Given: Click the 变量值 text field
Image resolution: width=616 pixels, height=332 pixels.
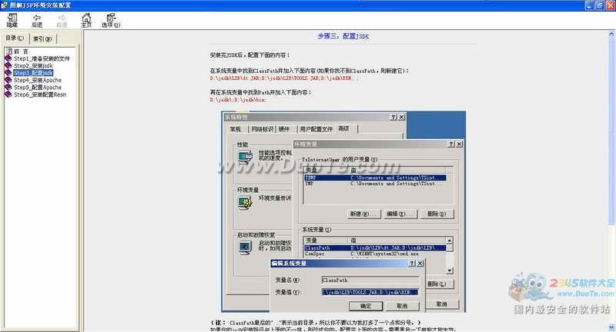Looking at the screenshot, I should (370, 292).
